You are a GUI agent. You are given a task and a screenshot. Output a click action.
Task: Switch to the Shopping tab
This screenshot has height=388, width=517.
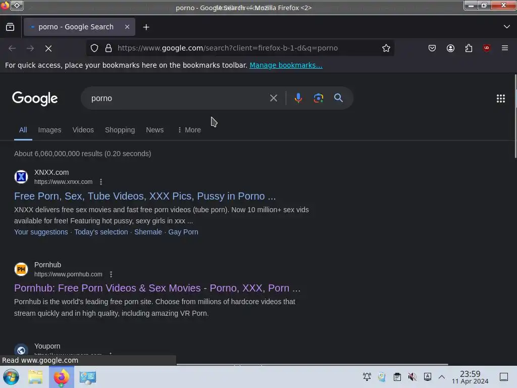tap(120, 130)
